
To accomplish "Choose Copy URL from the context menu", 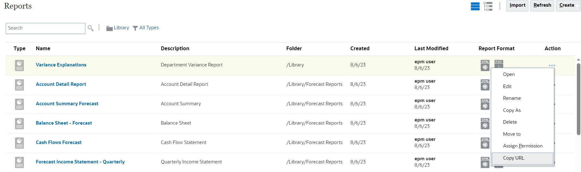I will 522,158.
